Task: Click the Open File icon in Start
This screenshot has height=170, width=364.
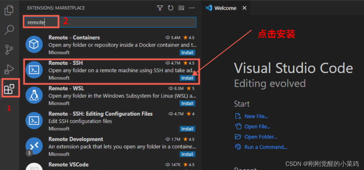Action: pyautogui.click(x=238, y=126)
